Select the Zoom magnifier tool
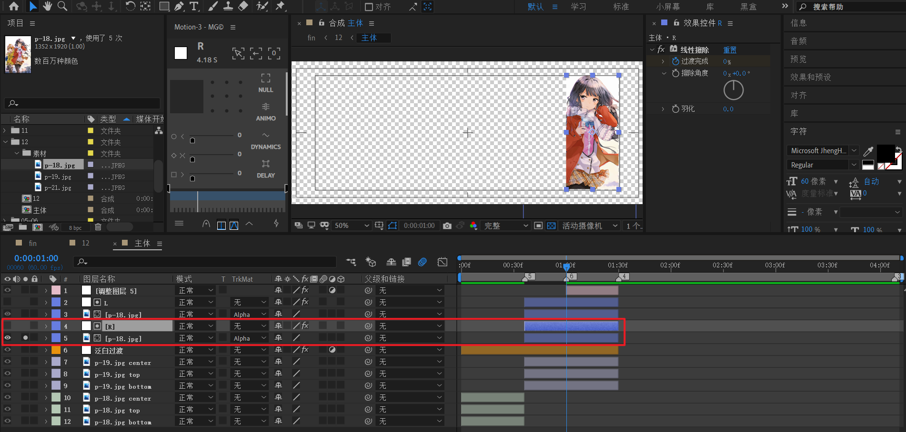The image size is (906, 432). [x=62, y=6]
